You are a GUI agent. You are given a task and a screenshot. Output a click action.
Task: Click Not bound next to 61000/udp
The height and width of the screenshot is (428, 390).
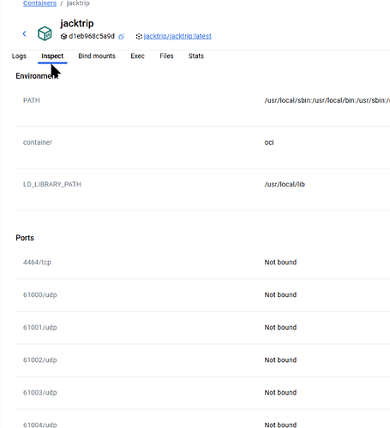coord(280,294)
